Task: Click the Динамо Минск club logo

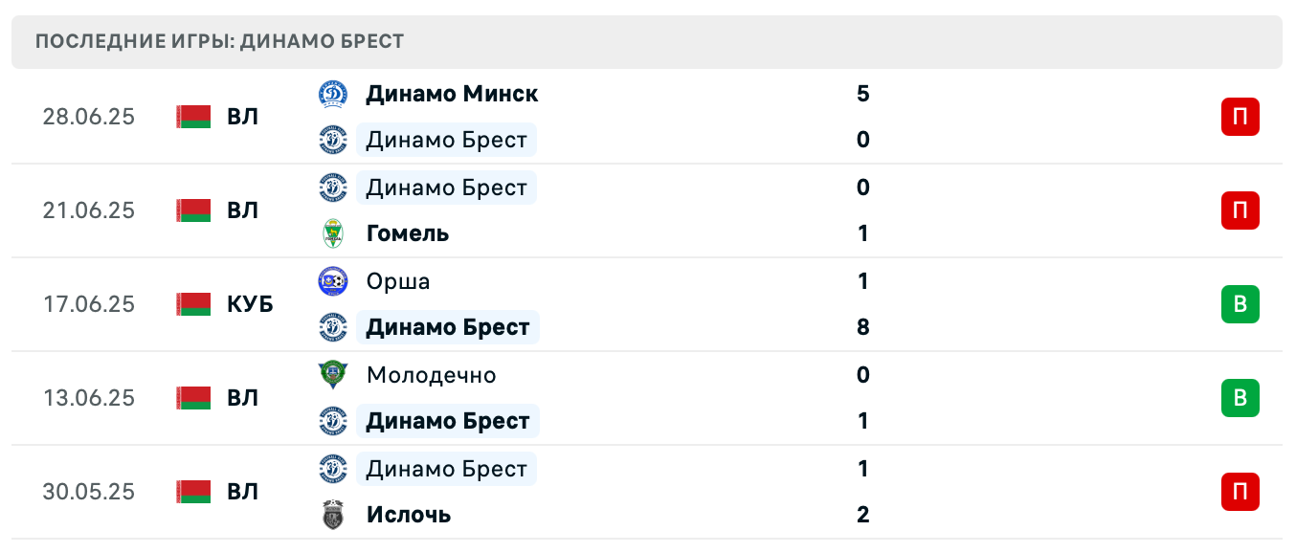Action: 333,94
